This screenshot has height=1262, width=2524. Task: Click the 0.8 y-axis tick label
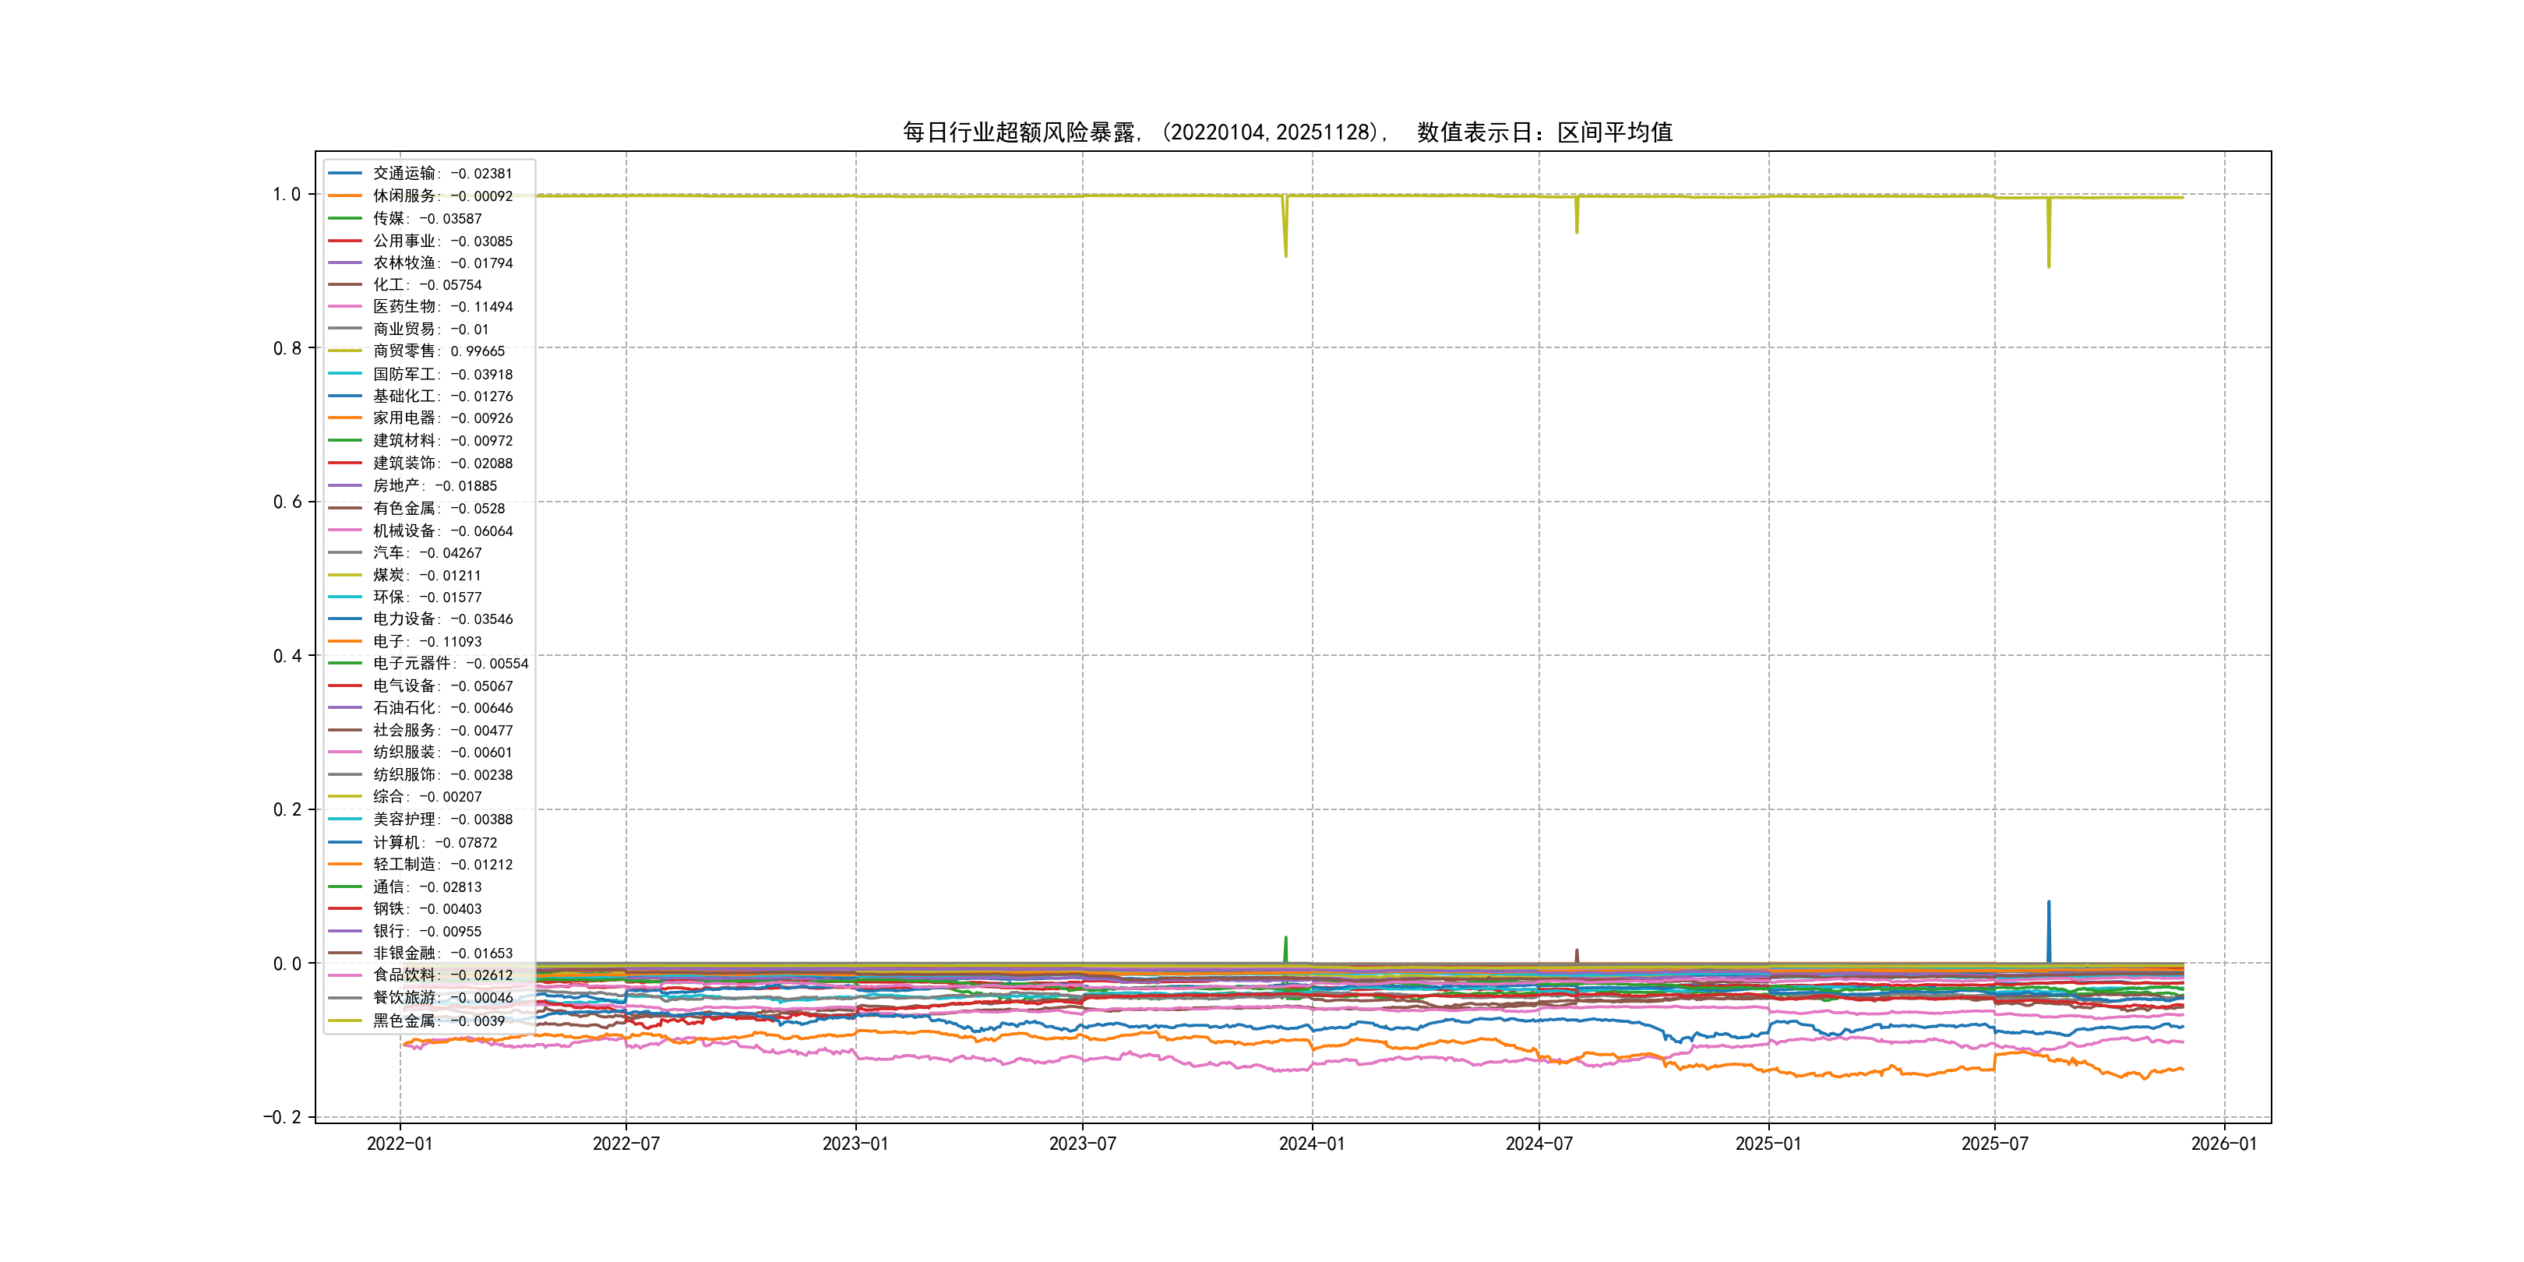coord(287,349)
